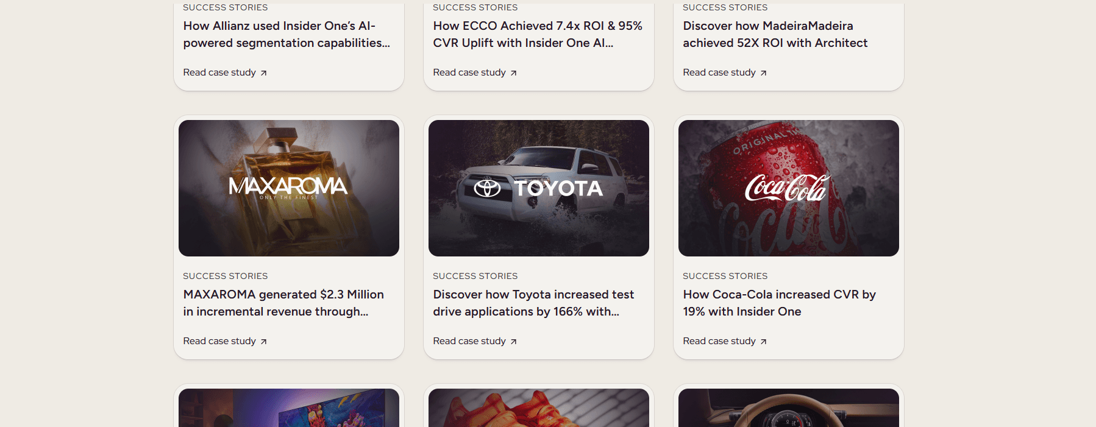Click arrow icon beside Allianz Read case study
The width and height of the screenshot is (1096, 427).
263,73
